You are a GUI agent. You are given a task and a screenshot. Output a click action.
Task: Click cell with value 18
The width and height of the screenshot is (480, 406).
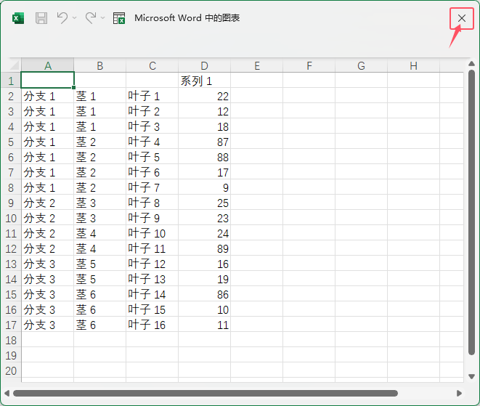pos(204,126)
